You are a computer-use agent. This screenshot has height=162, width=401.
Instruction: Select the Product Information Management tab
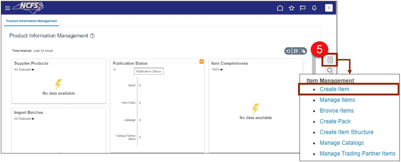31,21
